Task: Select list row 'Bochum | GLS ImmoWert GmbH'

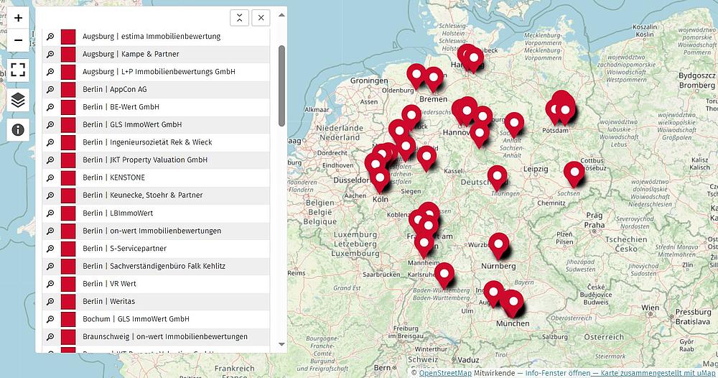Action: click(x=156, y=319)
